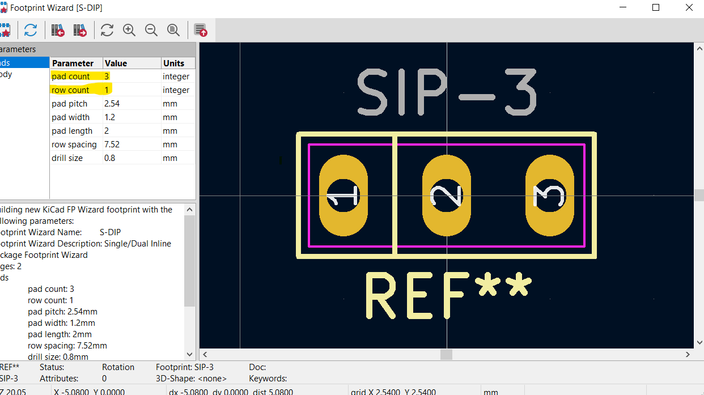Edit the pad count value 3
The image size is (704, 395).
(132, 77)
